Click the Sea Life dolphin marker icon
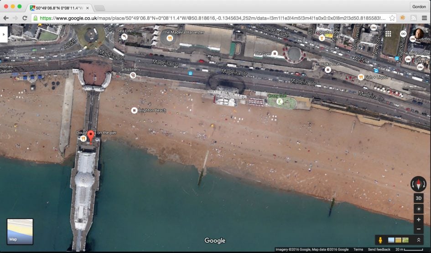This screenshot has width=431, height=253. click(124, 37)
